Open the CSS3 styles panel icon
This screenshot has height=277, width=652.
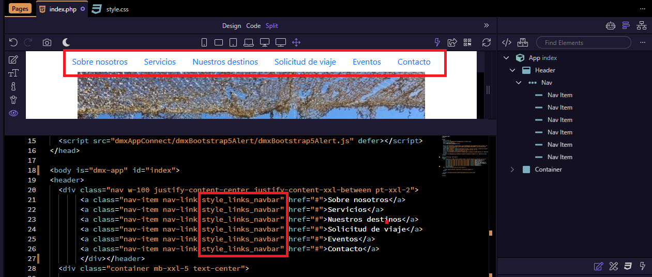(628, 266)
